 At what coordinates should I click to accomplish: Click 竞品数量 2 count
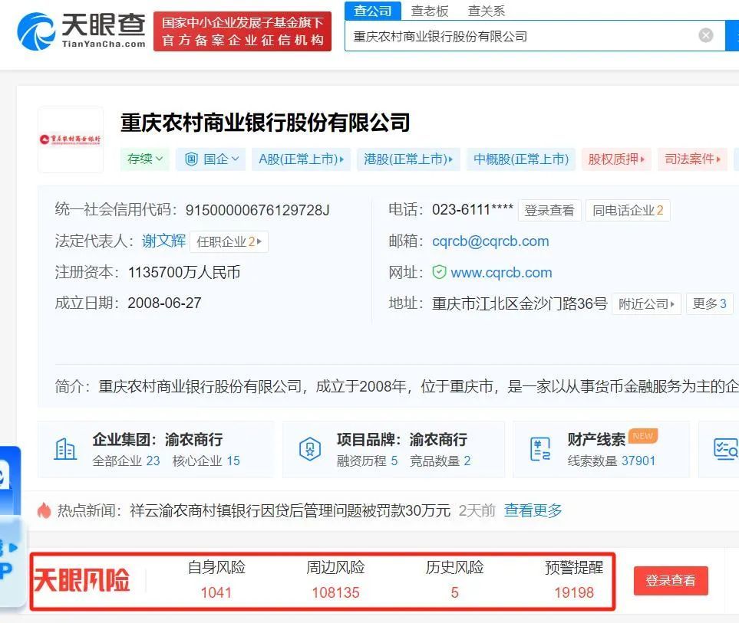pyautogui.click(x=440, y=461)
